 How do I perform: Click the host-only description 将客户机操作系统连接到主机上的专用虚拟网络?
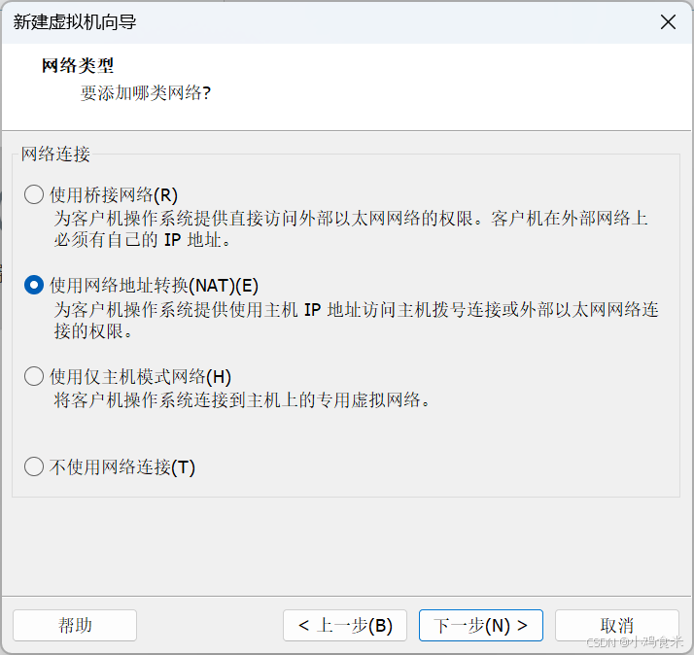242,400
